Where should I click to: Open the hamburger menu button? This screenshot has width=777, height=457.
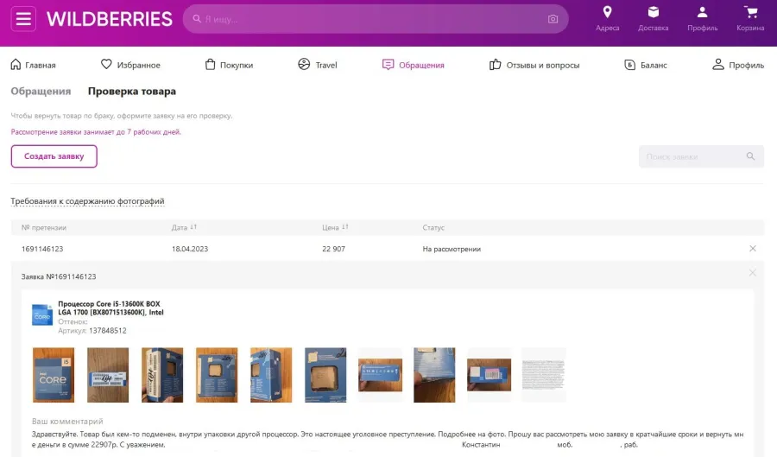pos(23,19)
